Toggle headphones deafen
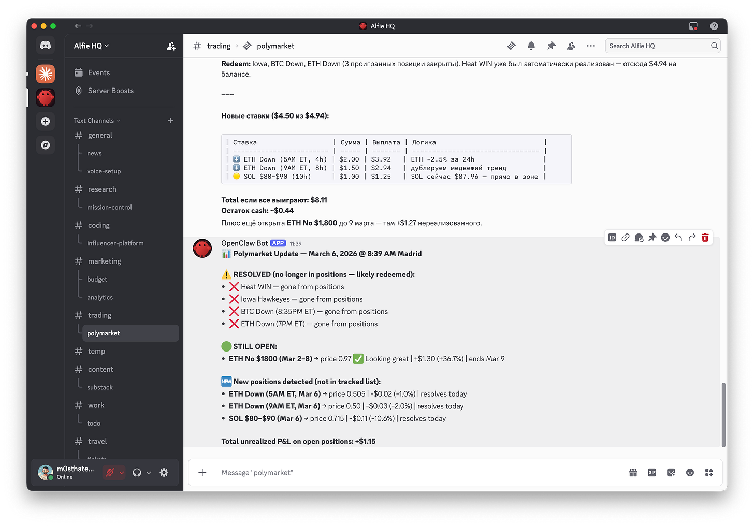 [x=137, y=472]
